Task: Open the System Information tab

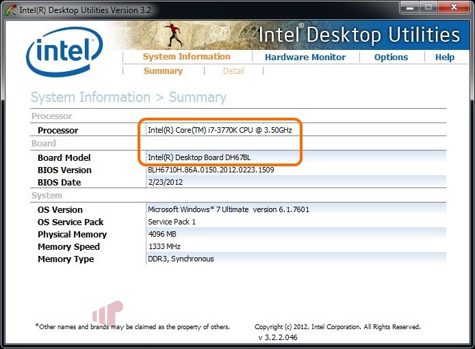Action: (186, 57)
